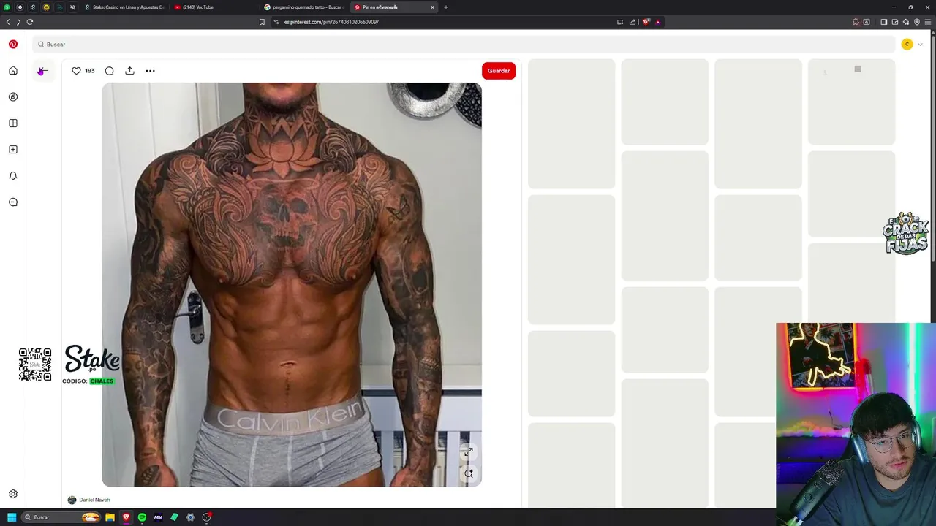Viewport: 936px width, 526px height.
Task: Open the Brave wallet icon
Action: (x=895, y=22)
